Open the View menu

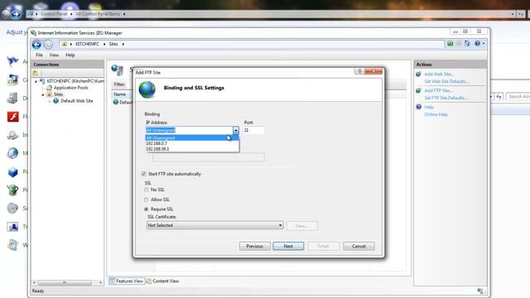(54, 55)
